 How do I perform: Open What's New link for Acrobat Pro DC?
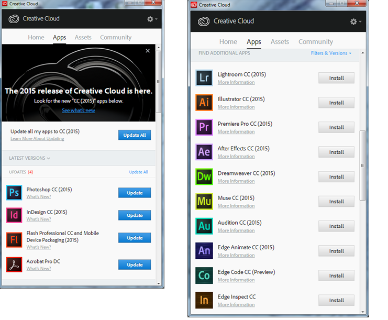pos(39,269)
